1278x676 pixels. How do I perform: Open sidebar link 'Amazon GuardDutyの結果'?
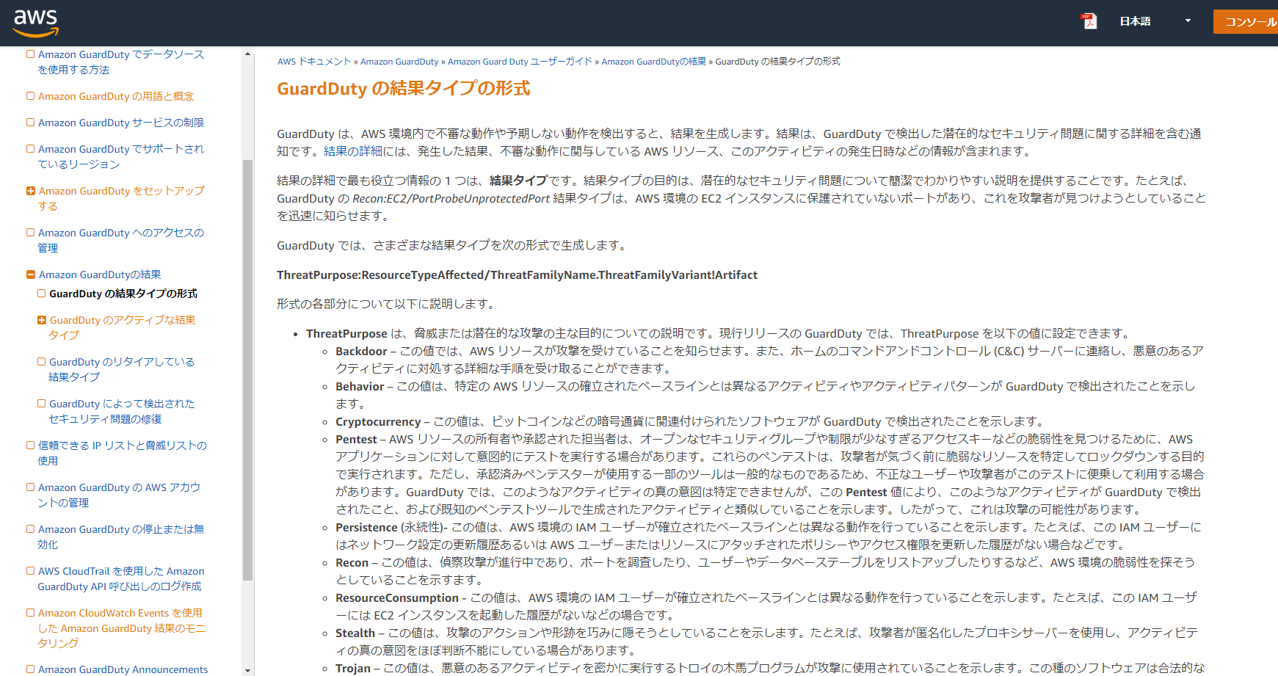coord(100,275)
